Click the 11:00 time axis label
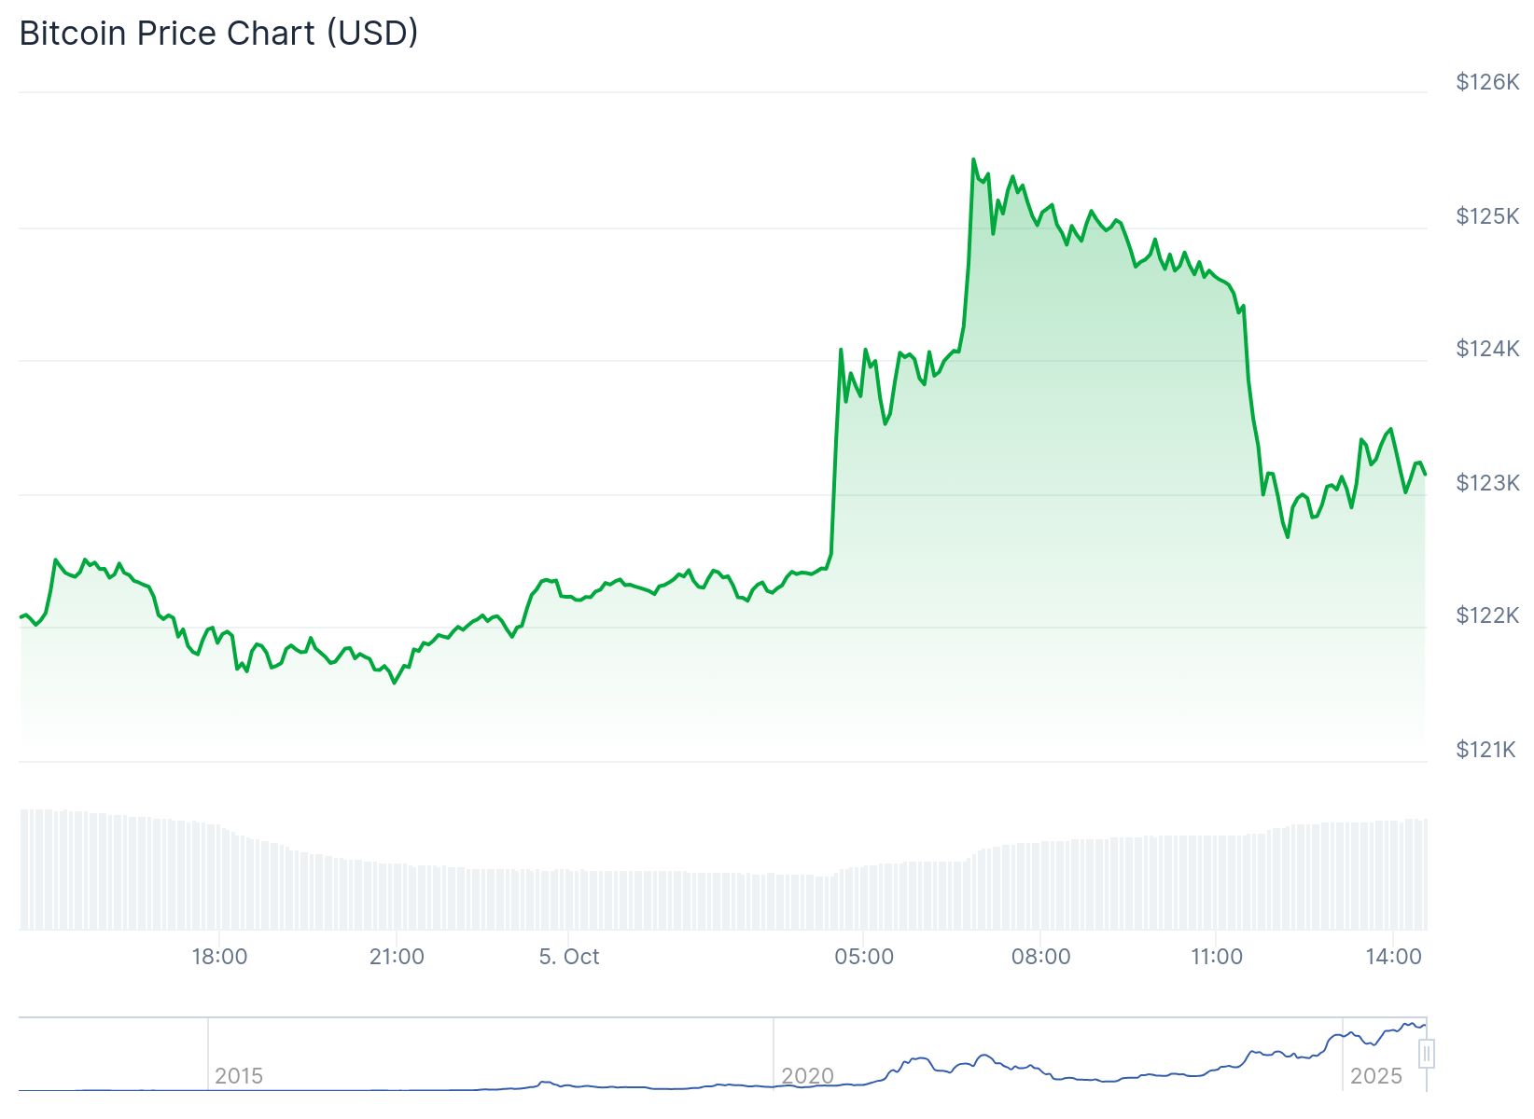Viewport: 1534px width, 1119px height. tap(1217, 957)
